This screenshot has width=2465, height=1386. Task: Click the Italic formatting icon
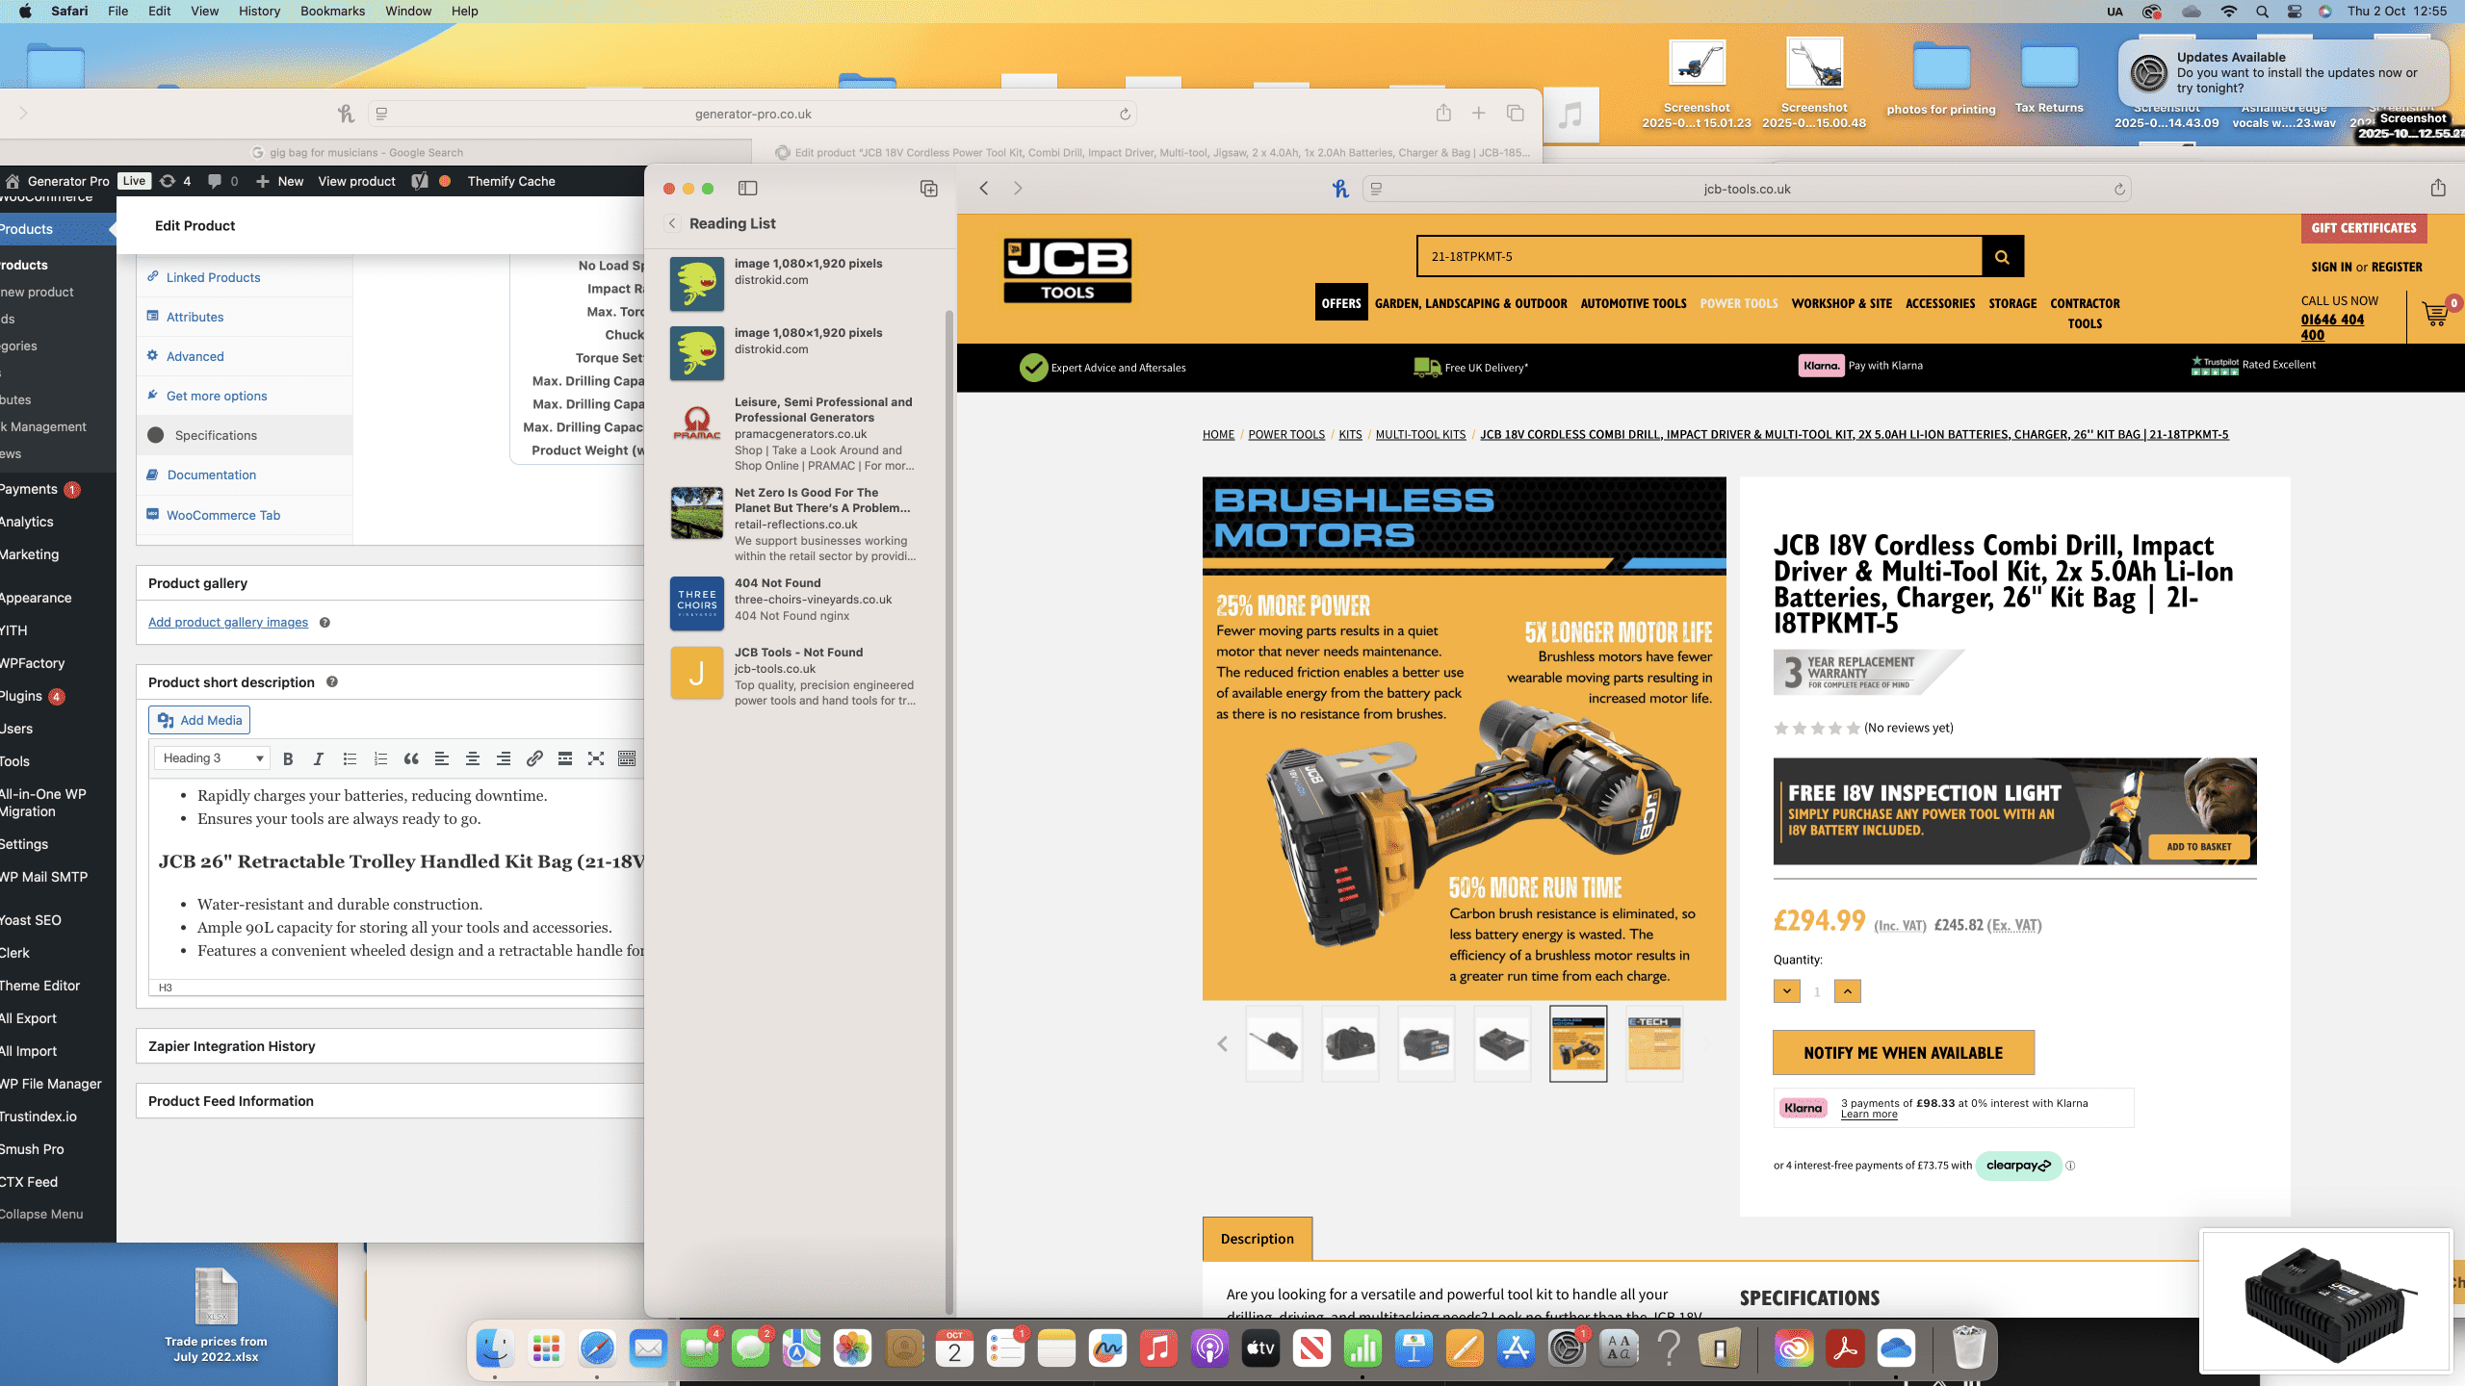(x=318, y=758)
